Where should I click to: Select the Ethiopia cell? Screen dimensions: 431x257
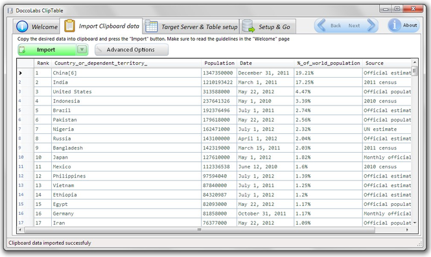[126, 195]
